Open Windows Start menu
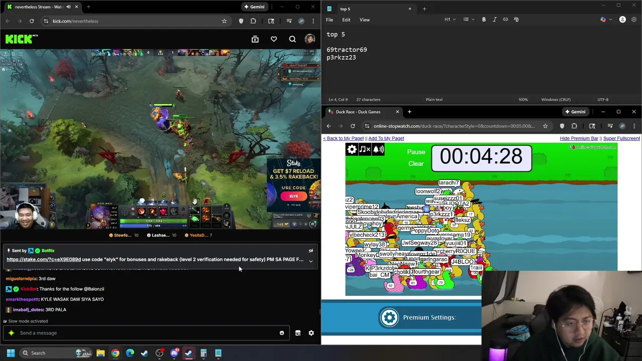 pyautogui.click(x=11, y=353)
